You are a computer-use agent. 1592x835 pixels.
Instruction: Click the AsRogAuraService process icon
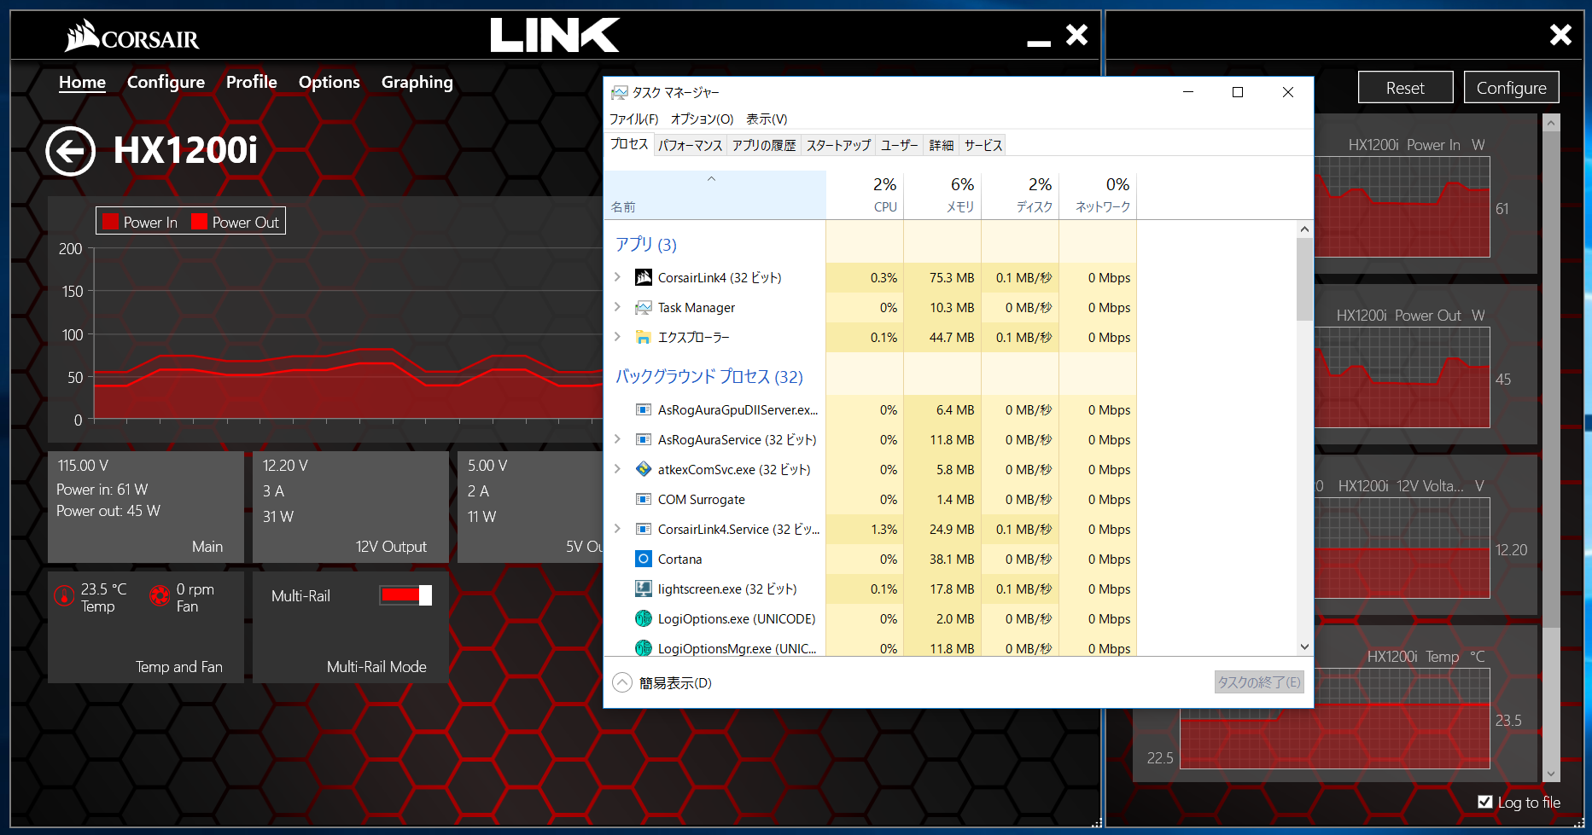[644, 439]
